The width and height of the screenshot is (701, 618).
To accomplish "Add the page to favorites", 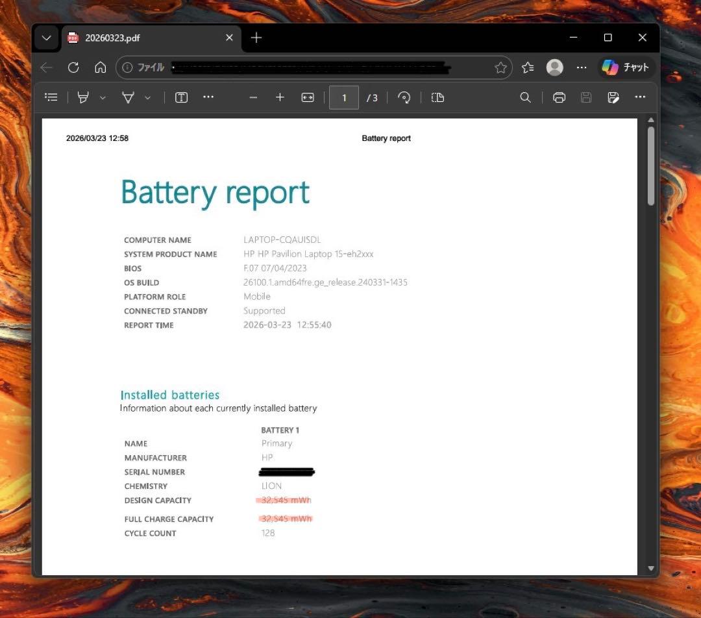I will click(500, 67).
